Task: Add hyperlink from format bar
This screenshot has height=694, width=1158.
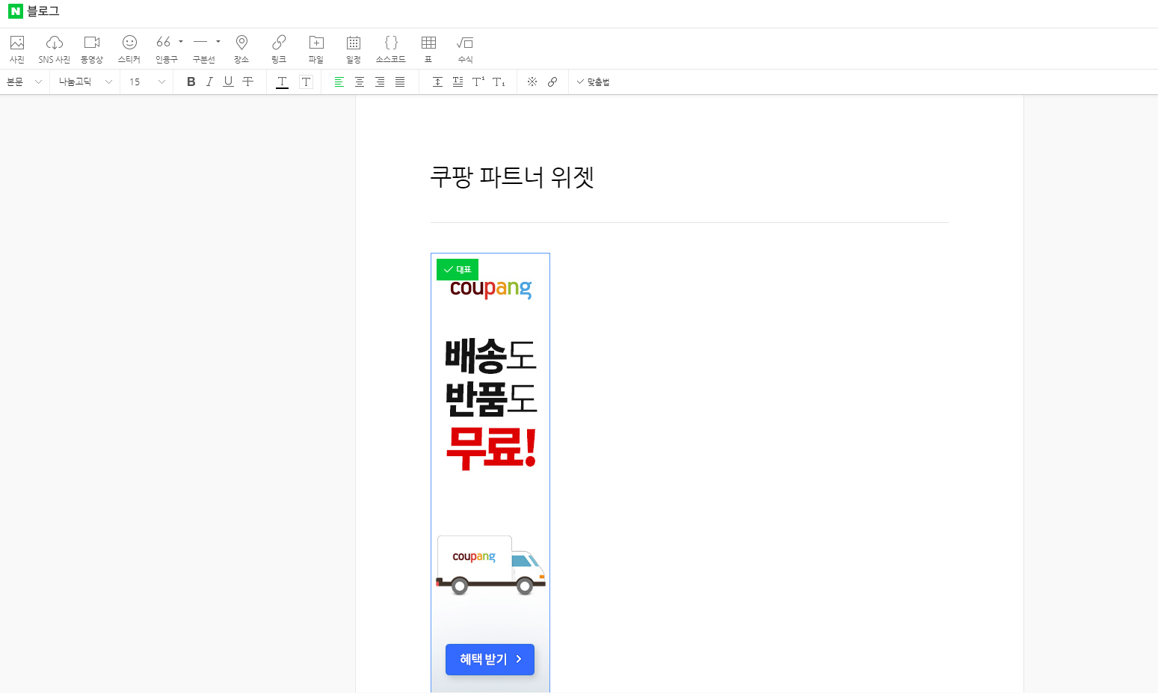Action: coord(552,82)
